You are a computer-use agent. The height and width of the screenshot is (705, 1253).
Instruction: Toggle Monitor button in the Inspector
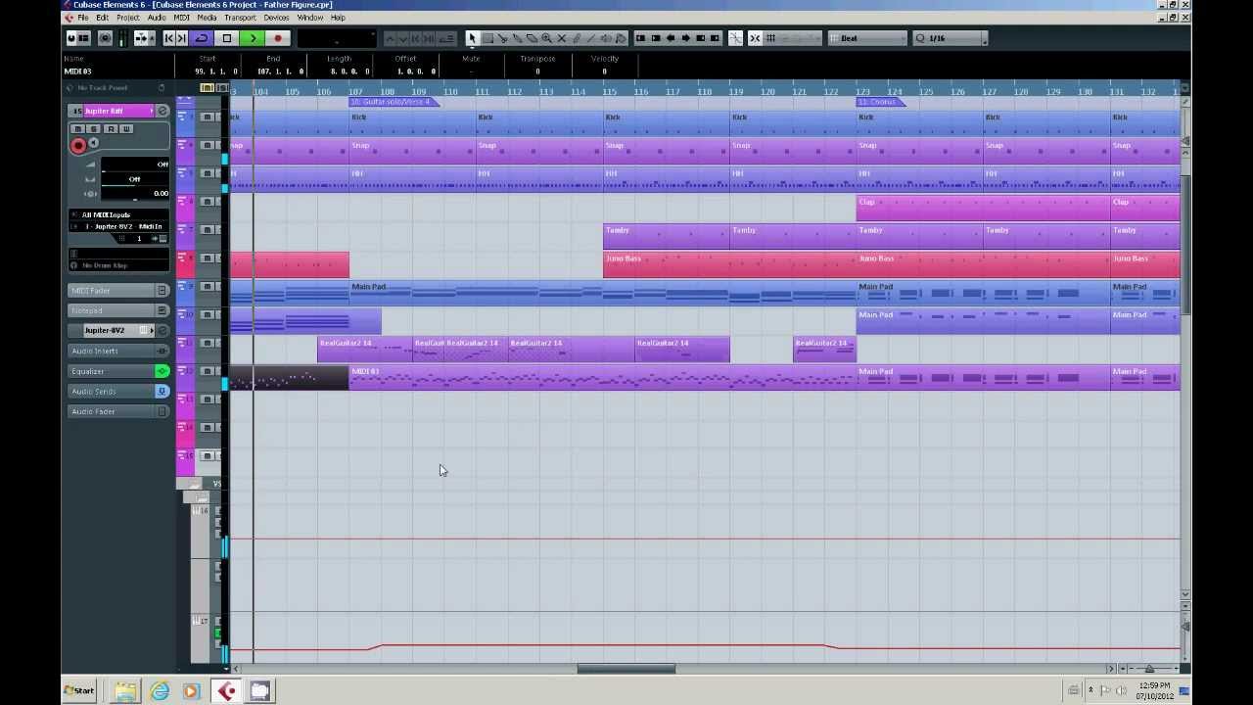pos(94,144)
